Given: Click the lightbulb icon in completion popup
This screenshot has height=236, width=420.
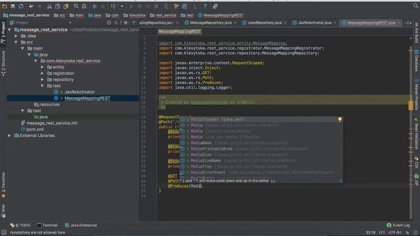Looking at the screenshot, I should click(340, 119).
